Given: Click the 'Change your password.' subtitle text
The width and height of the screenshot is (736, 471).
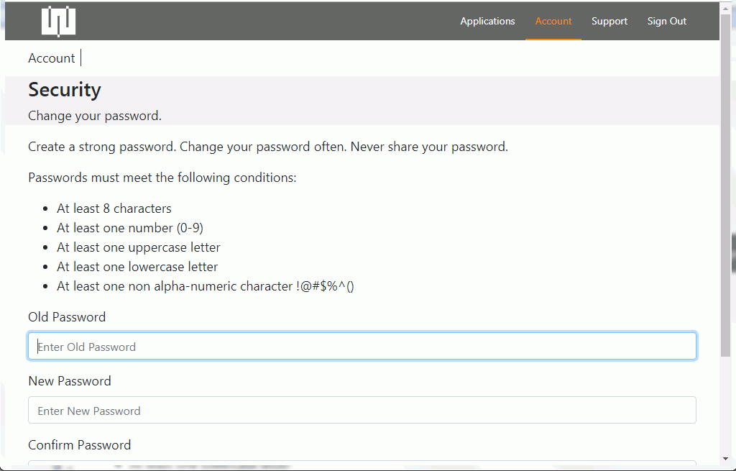Looking at the screenshot, I should (95, 116).
